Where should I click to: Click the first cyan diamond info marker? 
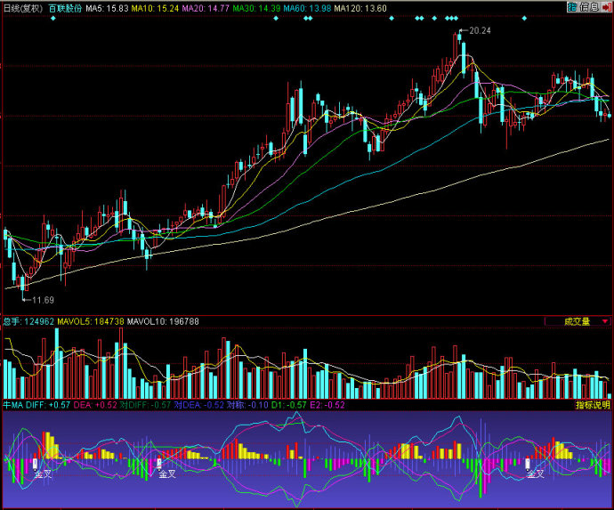[53, 18]
